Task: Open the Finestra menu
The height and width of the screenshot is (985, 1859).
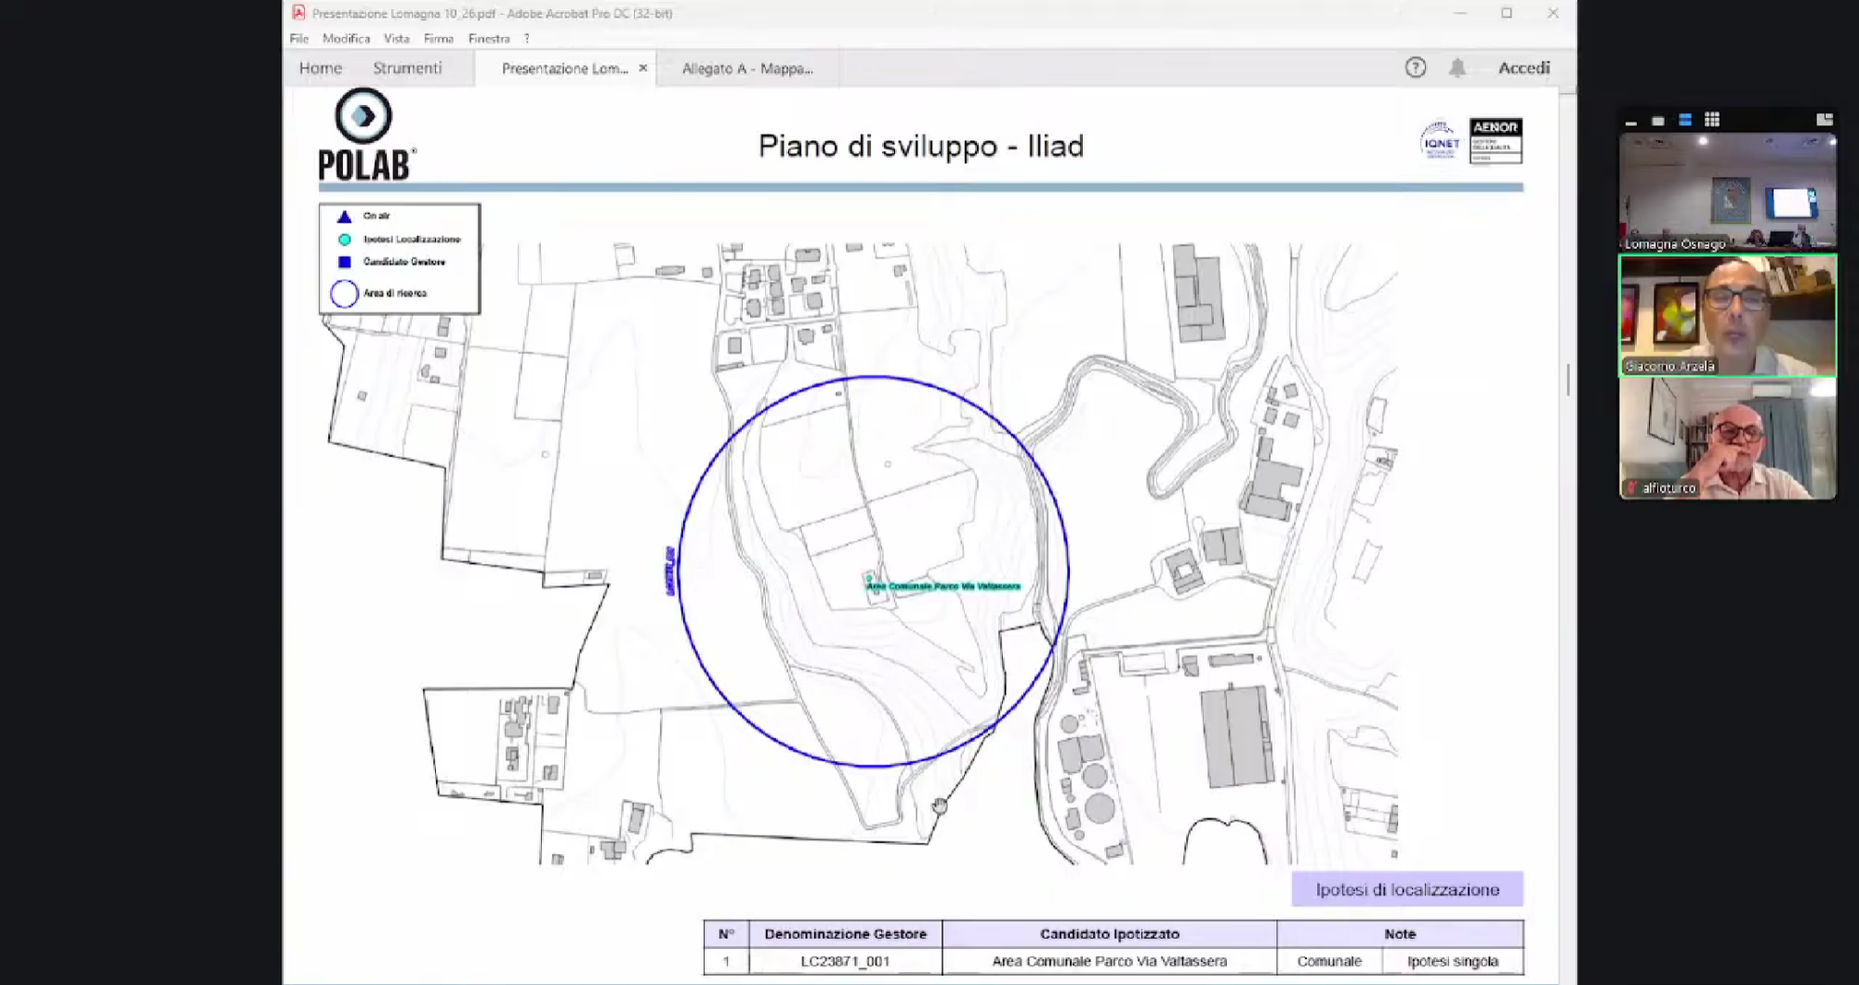Action: [489, 38]
